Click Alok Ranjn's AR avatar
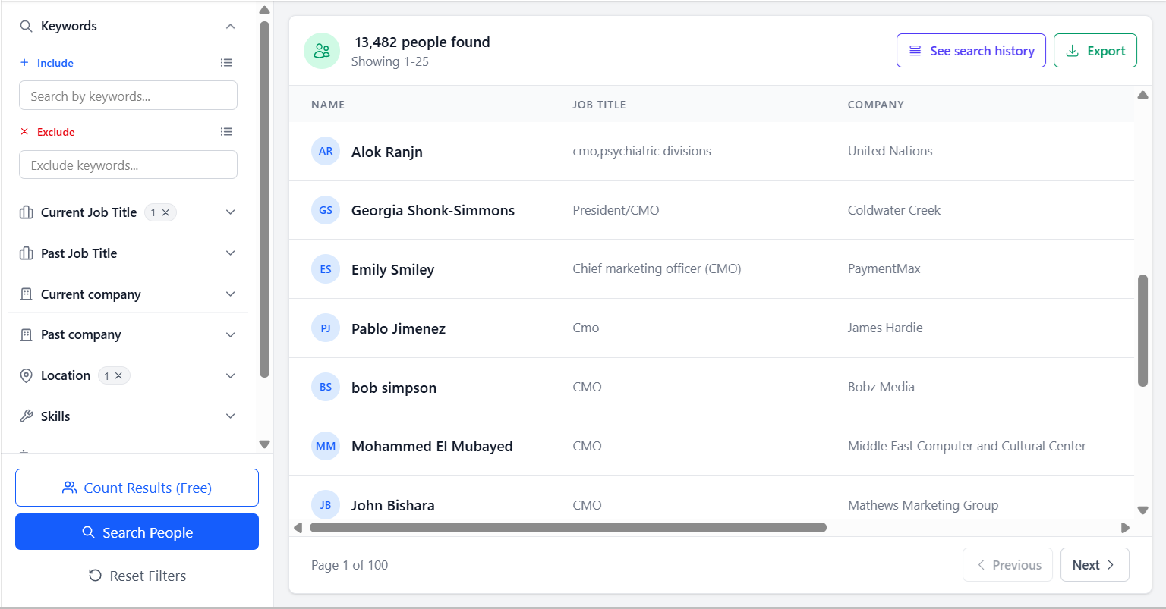Screen dimensions: 1166x609 click(326, 151)
